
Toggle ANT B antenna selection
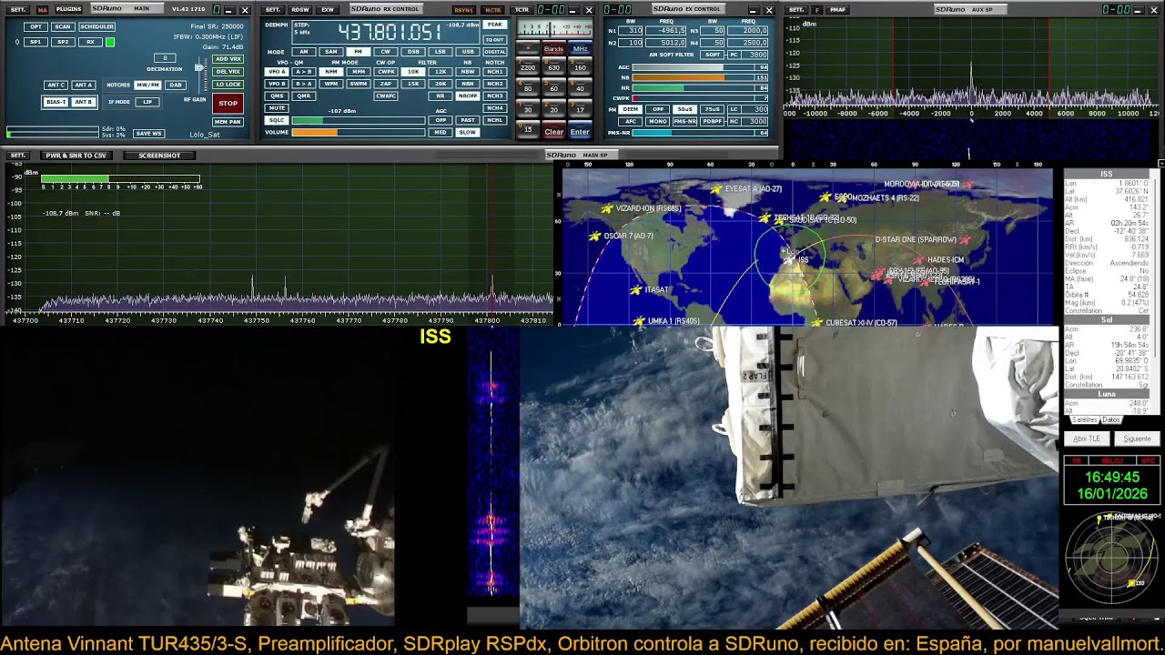[x=83, y=102]
